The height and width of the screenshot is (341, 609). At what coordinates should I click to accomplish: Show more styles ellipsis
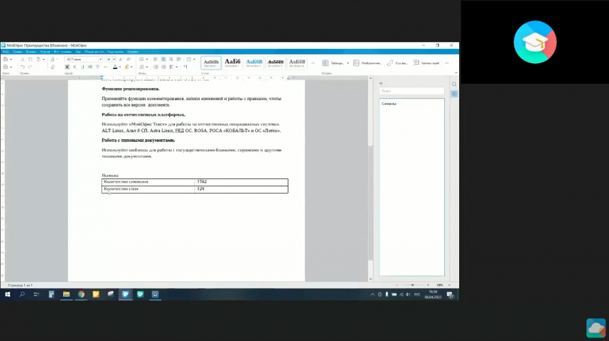[x=313, y=63]
